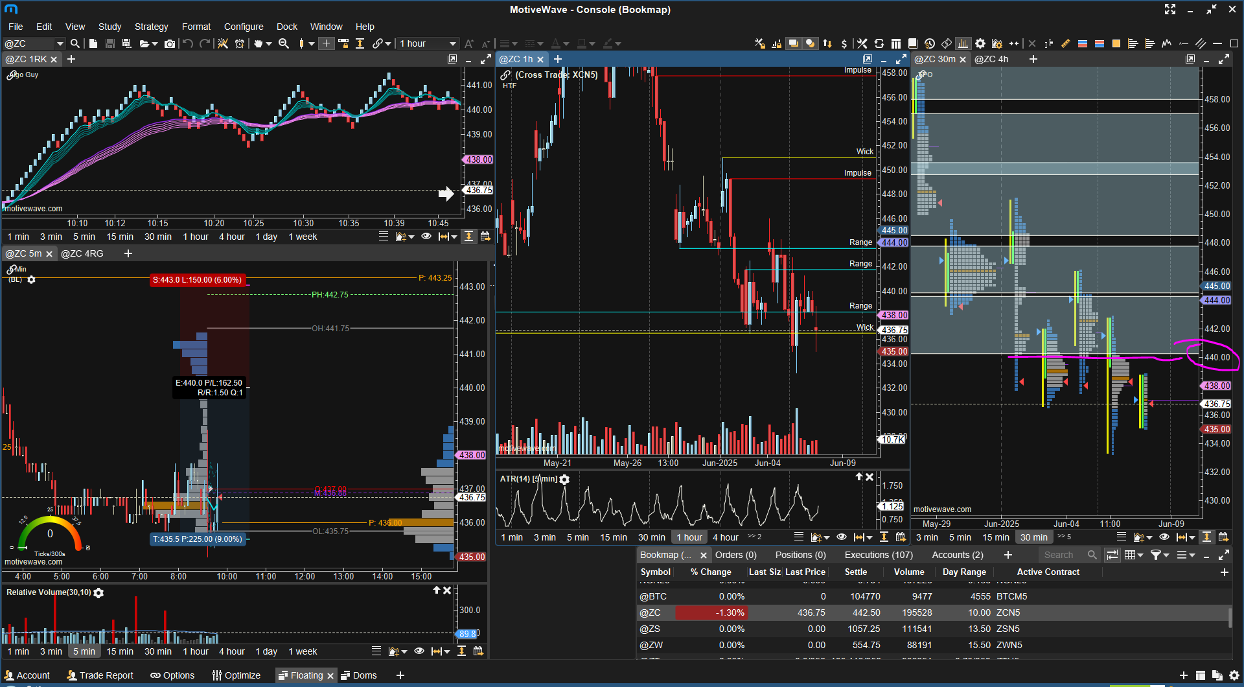Expand the open folder dropdown arrow
The height and width of the screenshot is (687, 1244).
coord(155,44)
